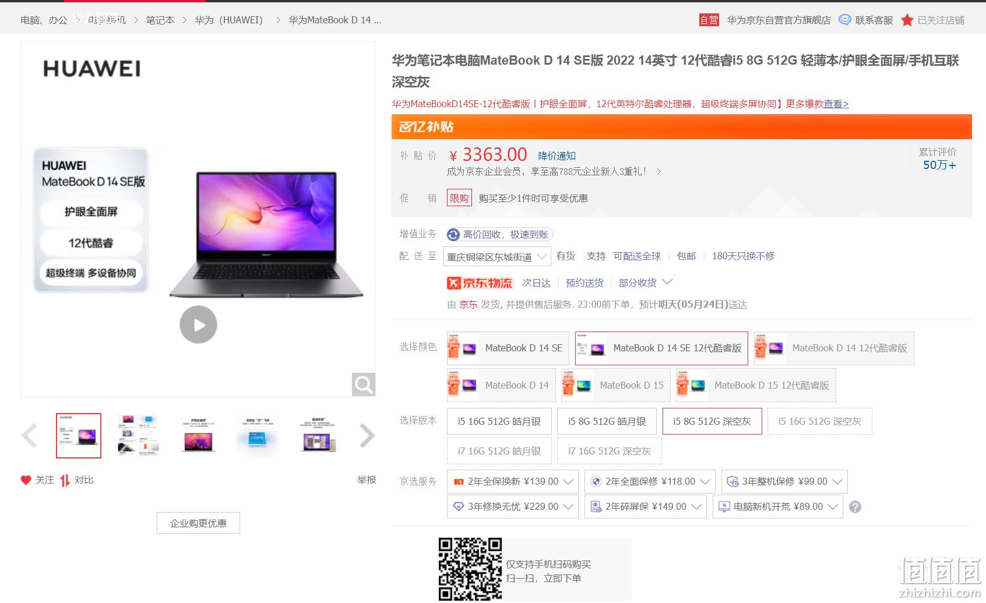Click the QR code image

tap(470, 569)
